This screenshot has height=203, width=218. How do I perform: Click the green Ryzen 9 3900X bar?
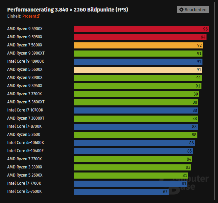138,78
